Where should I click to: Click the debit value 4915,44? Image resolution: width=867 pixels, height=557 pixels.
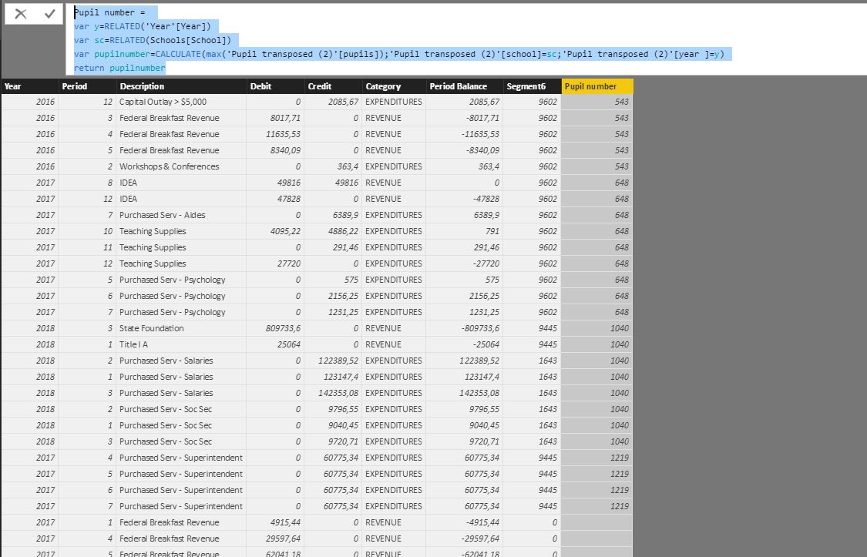tap(285, 522)
